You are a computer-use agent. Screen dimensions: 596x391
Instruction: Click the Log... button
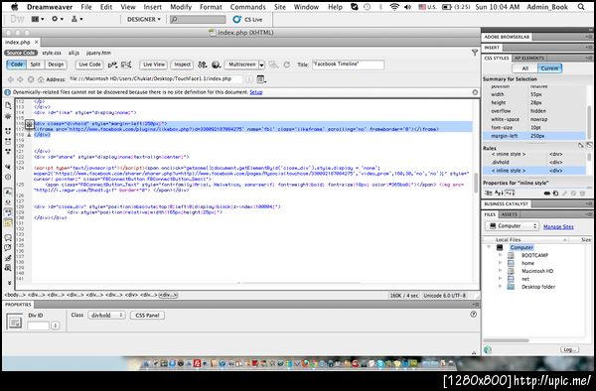coord(569,349)
